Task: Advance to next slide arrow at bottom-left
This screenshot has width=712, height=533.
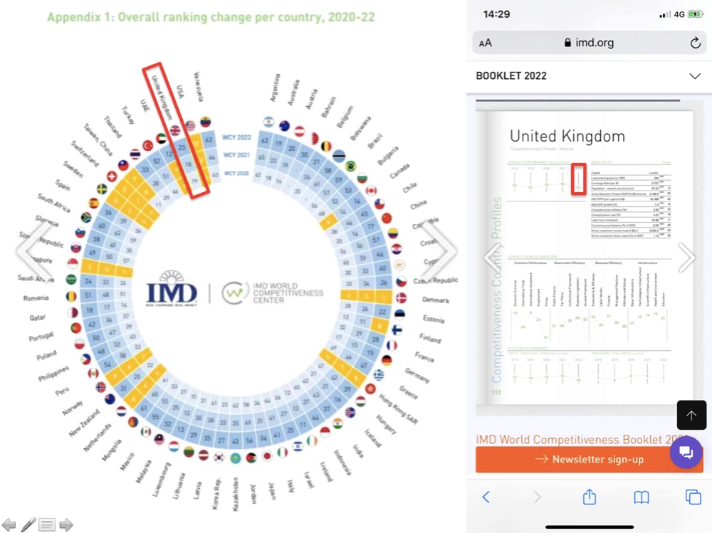Action: point(66,525)
